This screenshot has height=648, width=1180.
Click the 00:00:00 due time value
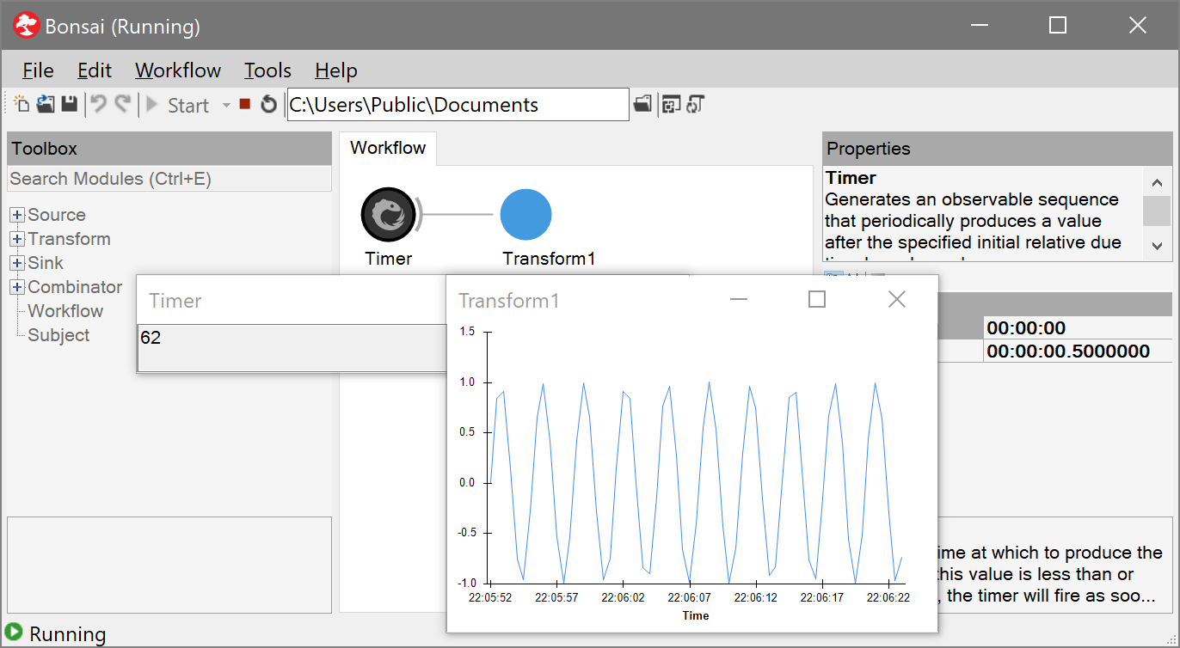(1078, 327)
